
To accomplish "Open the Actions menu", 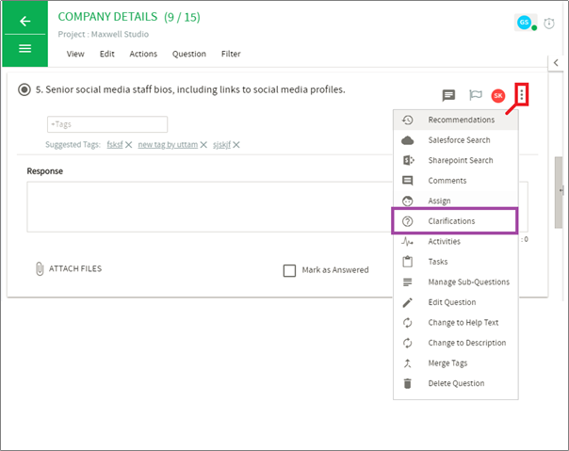I will (x=143, y=54).
